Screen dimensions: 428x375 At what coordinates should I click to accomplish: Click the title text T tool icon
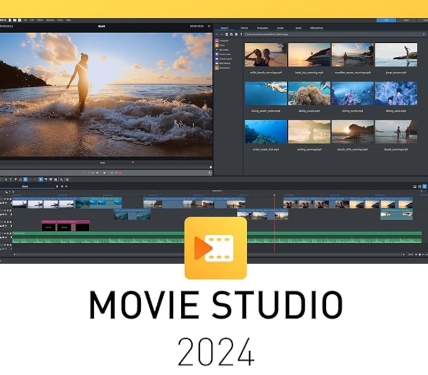(x=10, y=179)
